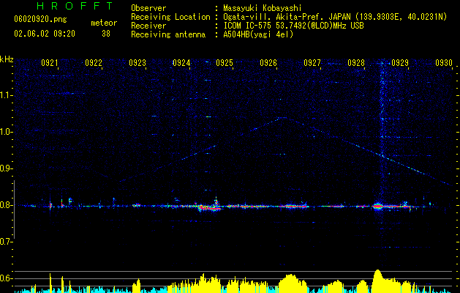This screenshot has height=293, width=460.
Task: Click the ICOM IC-575 receiver text
Action: pyautogui.click(x=293, y=26)
